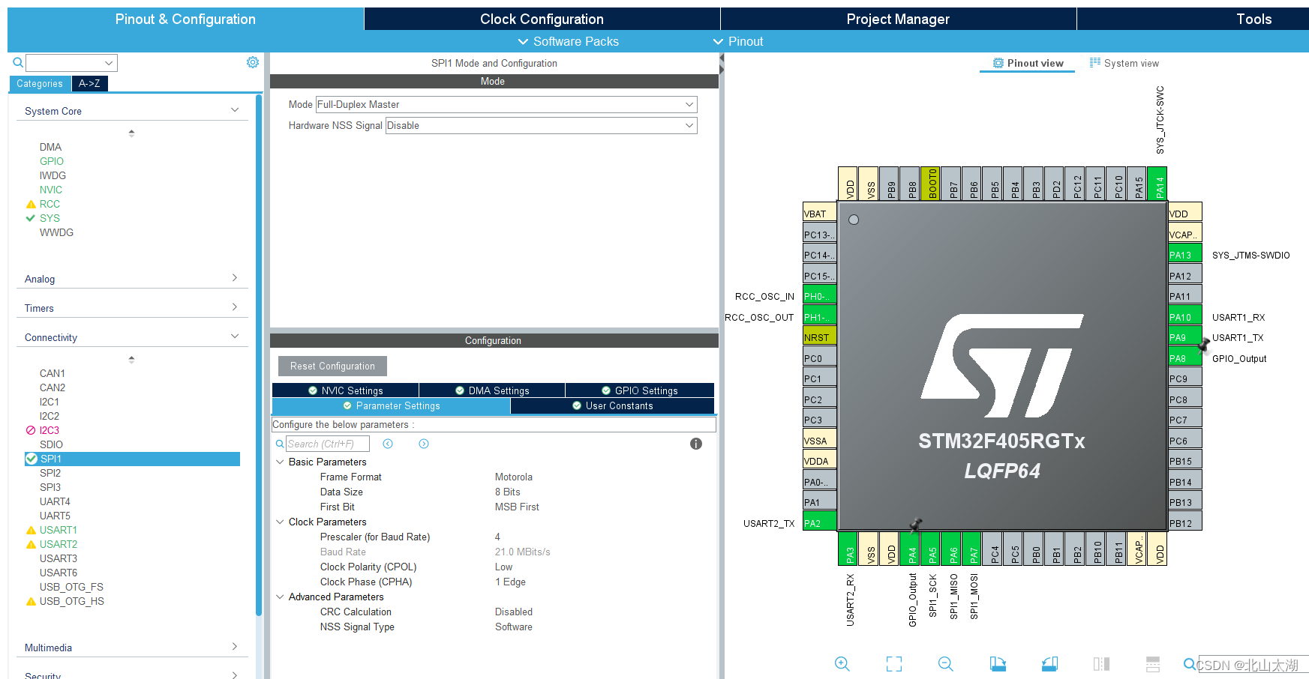Select the PA8 GPIO_Output pin on chip
1309x679 pixels.
1184,358
